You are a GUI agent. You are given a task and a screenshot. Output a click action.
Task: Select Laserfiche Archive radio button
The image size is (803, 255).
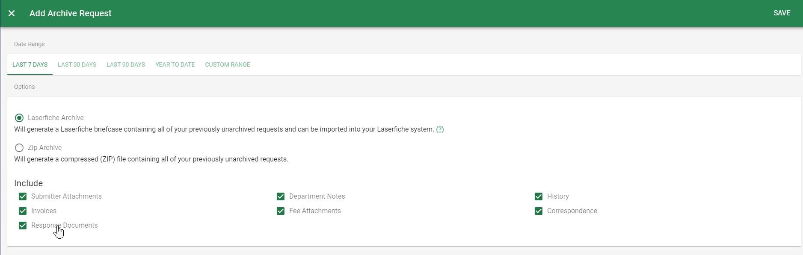[x=19, y=118]
